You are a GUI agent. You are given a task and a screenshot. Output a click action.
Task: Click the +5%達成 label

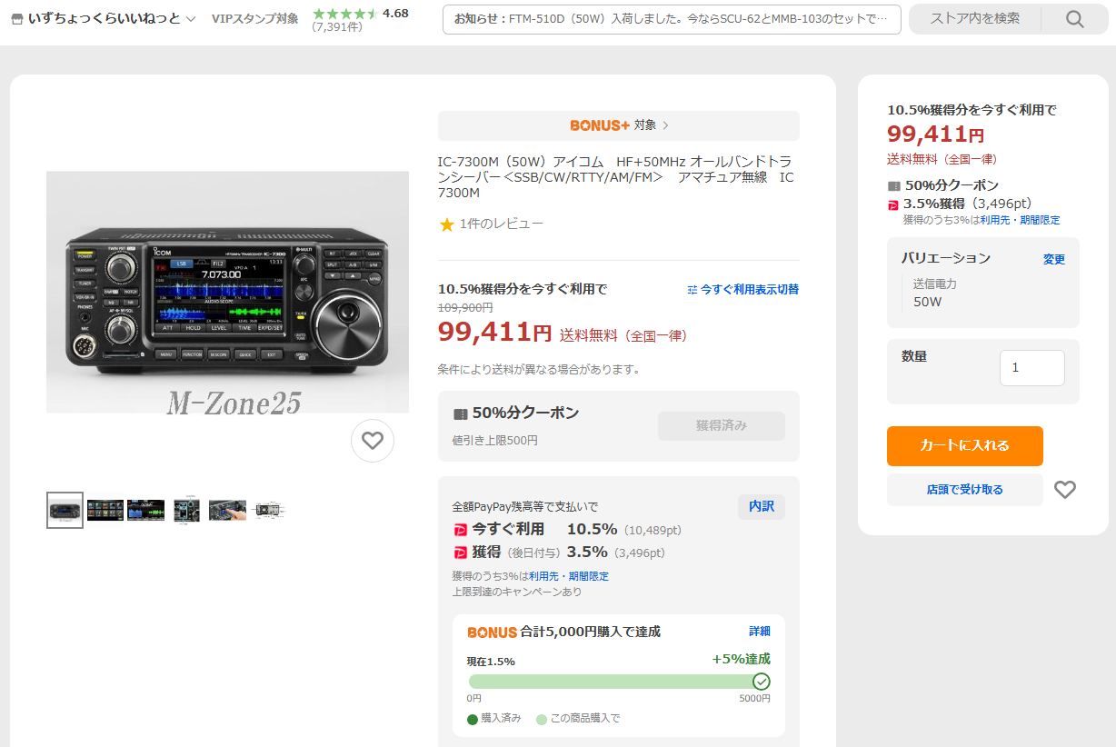pyautogui.click(x=742, y=659)
